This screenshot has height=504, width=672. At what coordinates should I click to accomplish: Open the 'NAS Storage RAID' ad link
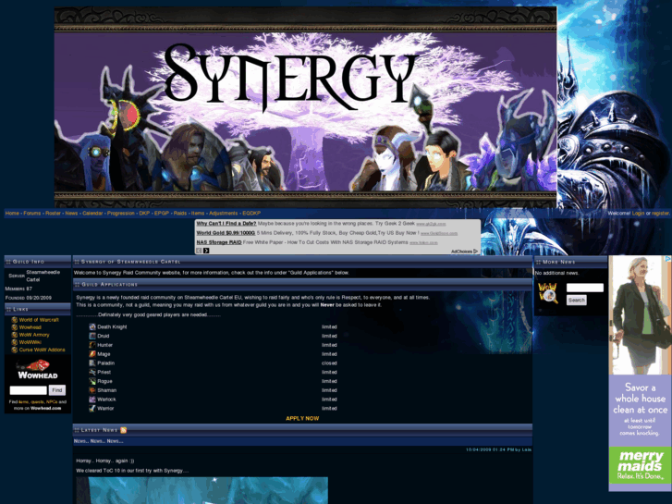click(x=219, y=242)
